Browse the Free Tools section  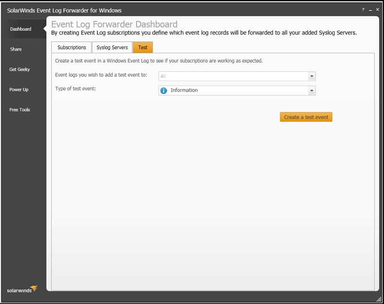pos(20,110)
